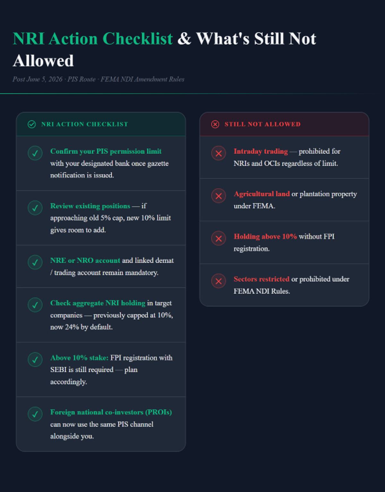The width and height of the screenshot is (385, 492).
Task: Click the circled X in Still Not Allowed header
Action: pyautogui.click(x=215, y=124)
